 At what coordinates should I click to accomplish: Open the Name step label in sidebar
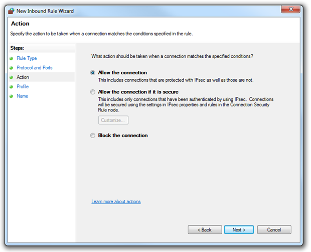tap(22, 96)
